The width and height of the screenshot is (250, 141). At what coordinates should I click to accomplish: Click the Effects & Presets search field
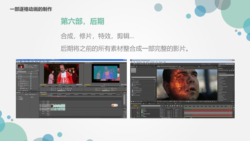[226, 75]
